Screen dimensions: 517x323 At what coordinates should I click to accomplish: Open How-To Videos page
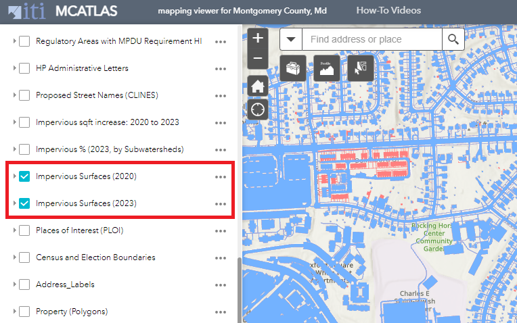pos(388,11)
